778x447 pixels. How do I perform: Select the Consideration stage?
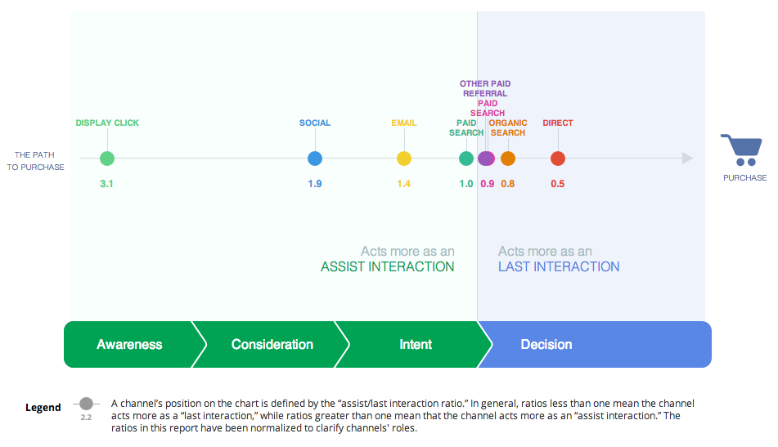pos(272,344)
